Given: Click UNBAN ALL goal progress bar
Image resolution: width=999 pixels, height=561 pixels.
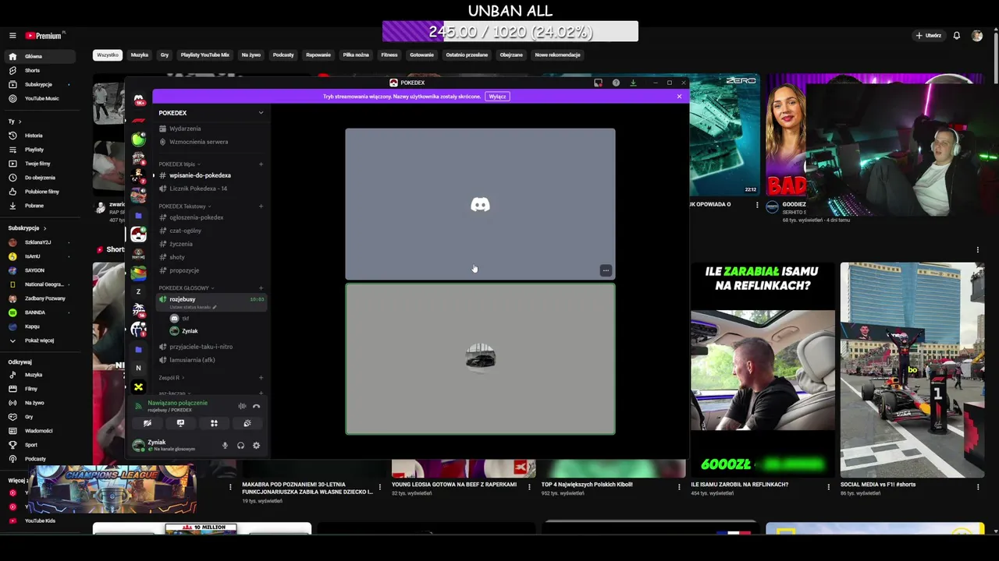Looking at the screenshot, I should [x=510, y=32].
